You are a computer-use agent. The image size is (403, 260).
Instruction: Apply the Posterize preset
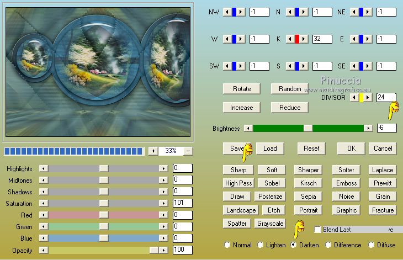coord(270,197)
